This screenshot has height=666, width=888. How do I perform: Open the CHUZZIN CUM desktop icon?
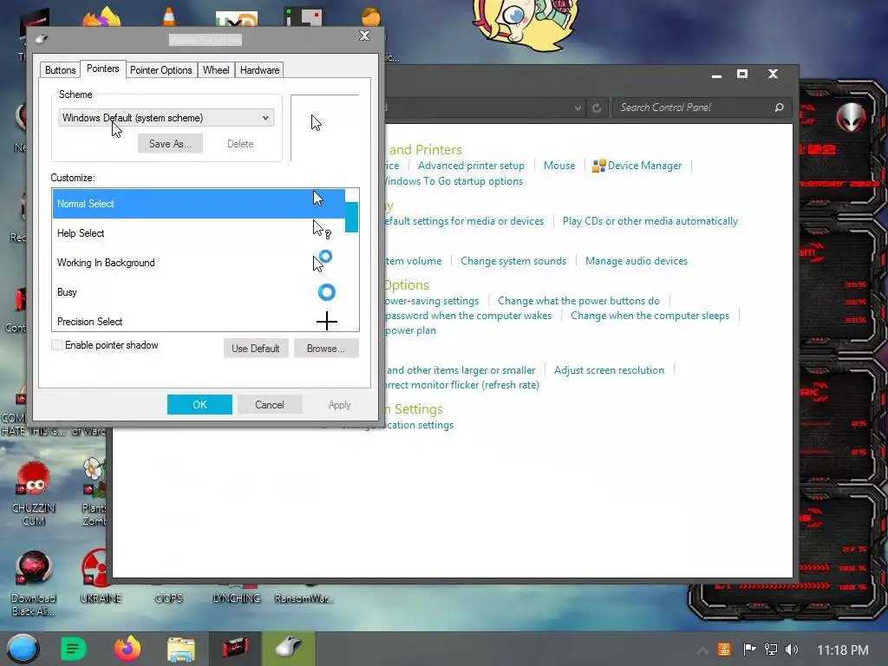tap(34, 493)
